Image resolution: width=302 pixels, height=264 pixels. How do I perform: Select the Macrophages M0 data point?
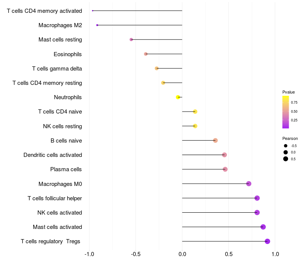coord(249,184)
